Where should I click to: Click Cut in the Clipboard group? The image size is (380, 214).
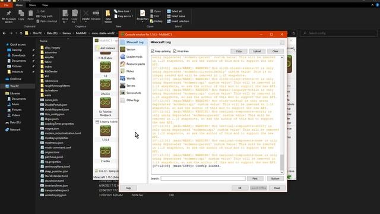point(40,11)
